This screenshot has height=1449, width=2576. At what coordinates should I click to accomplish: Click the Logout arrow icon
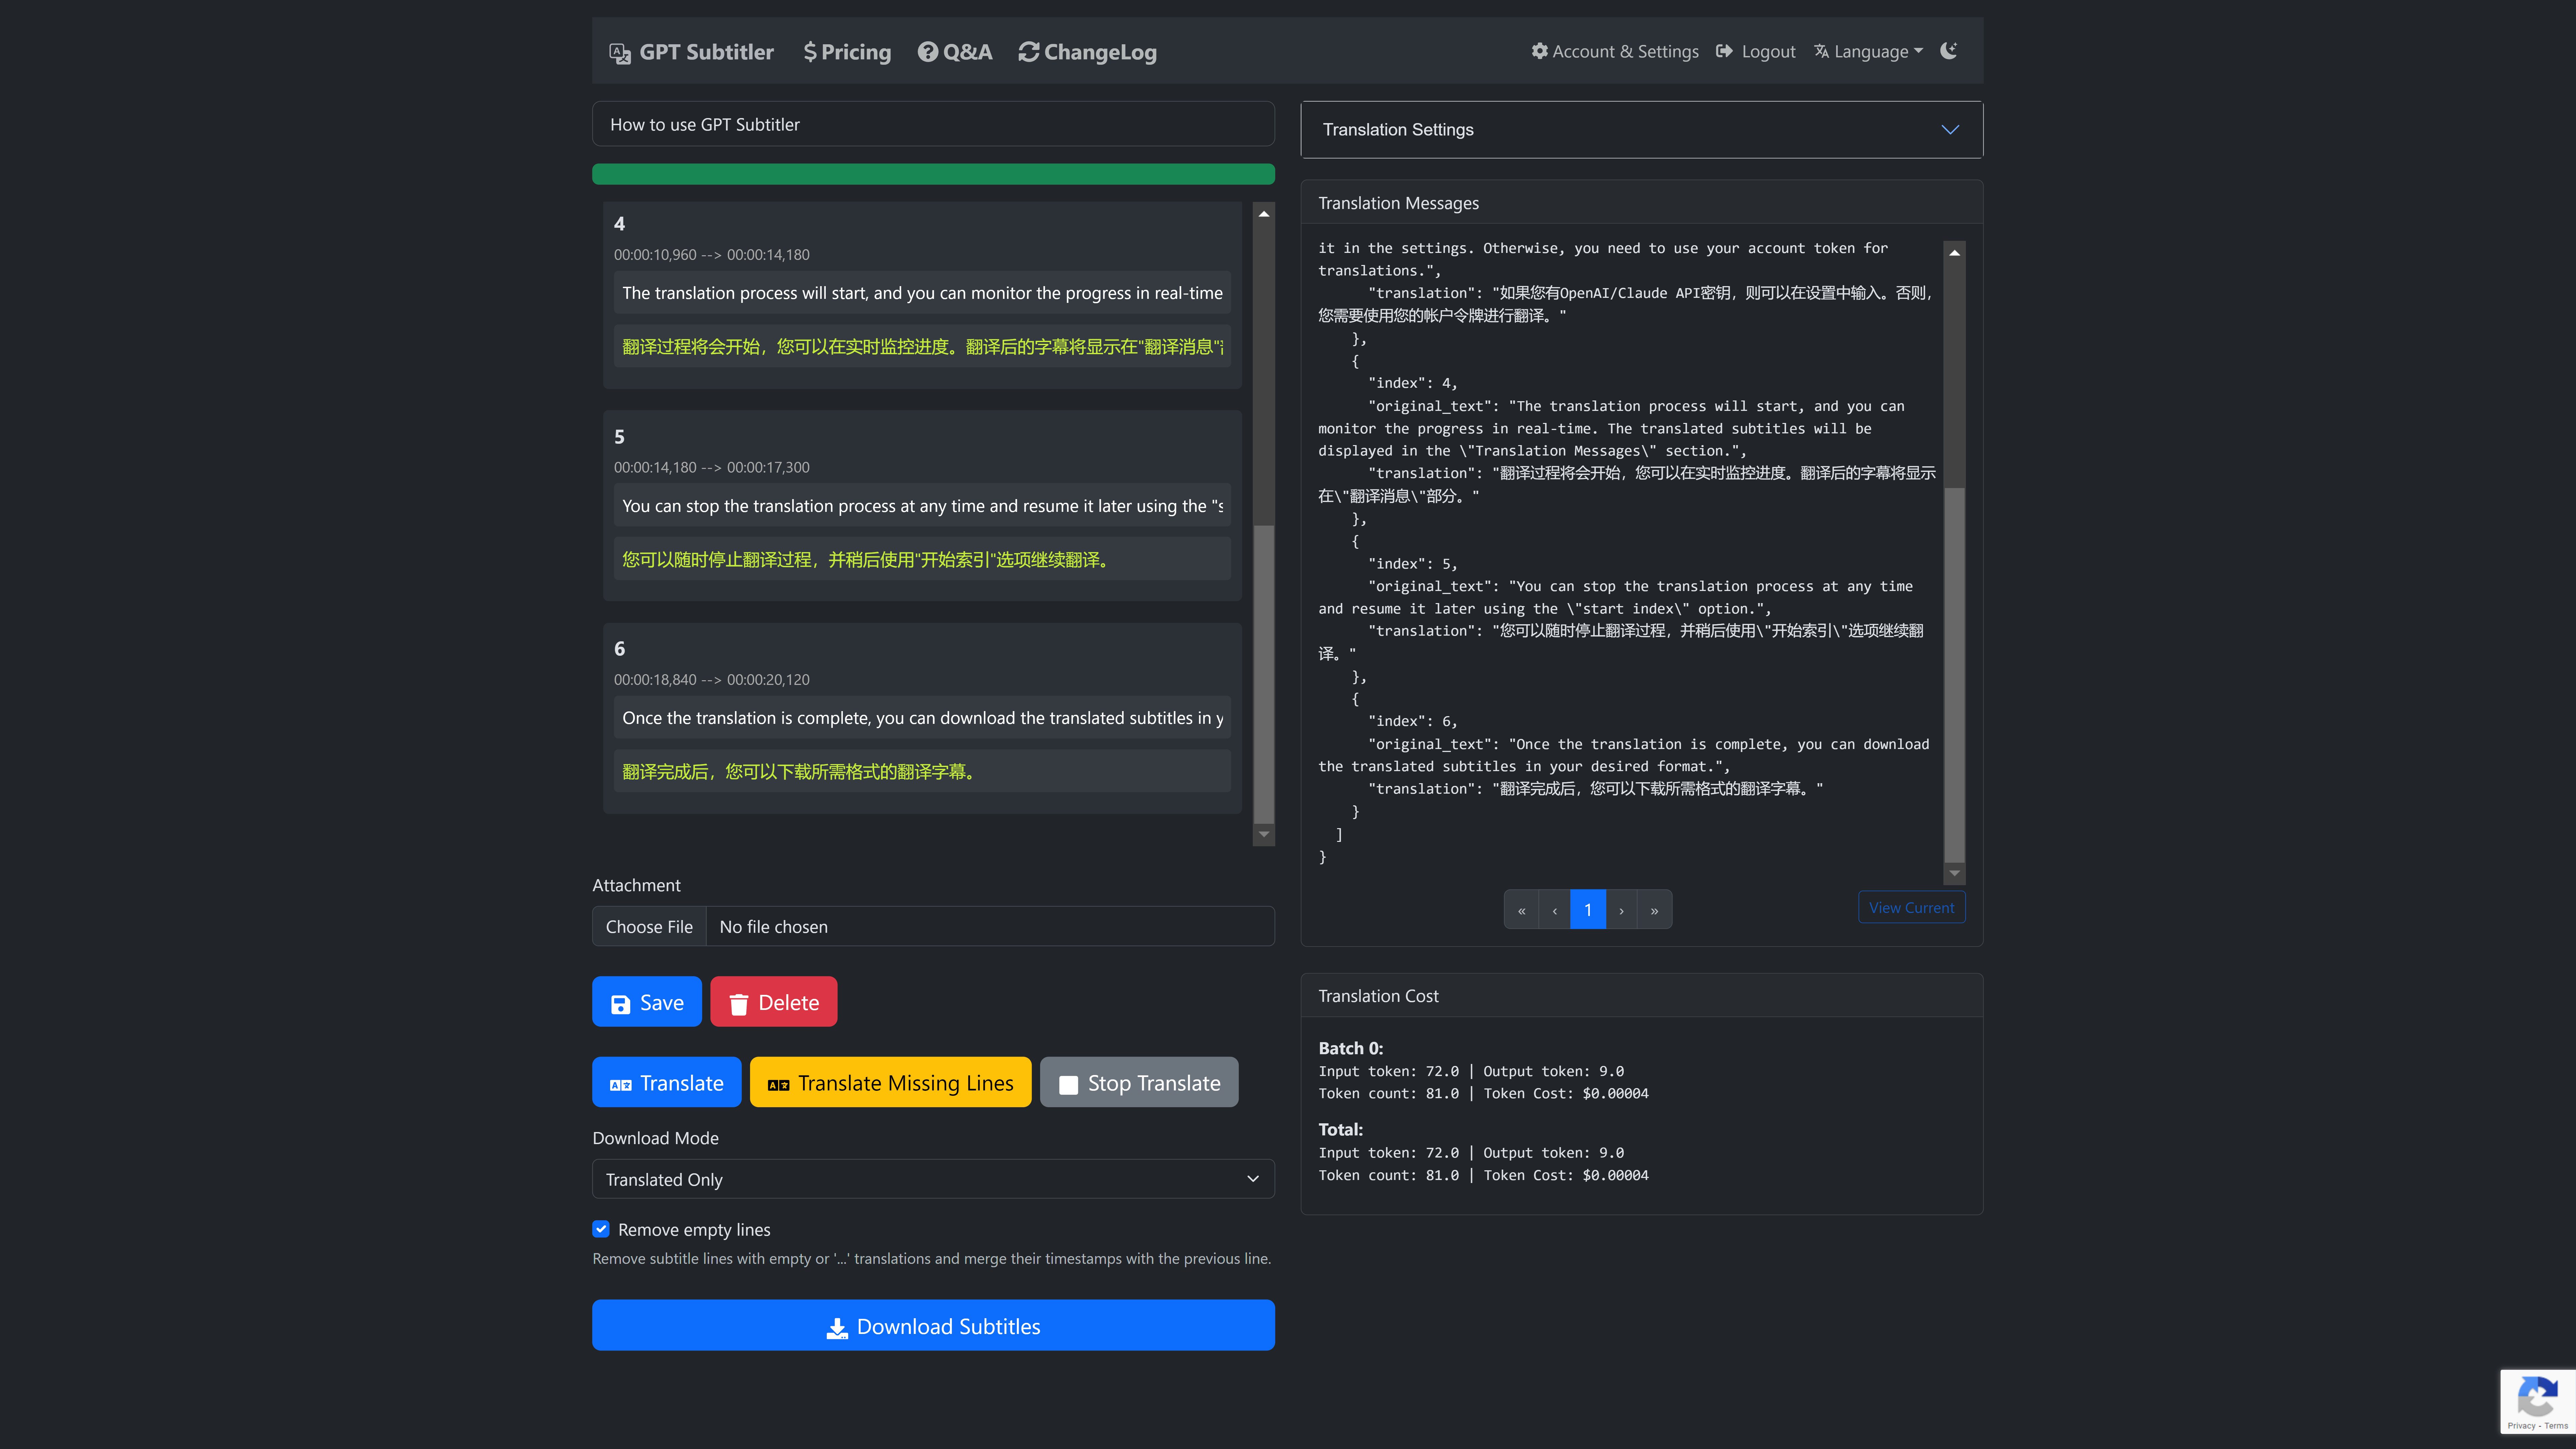1724,51
